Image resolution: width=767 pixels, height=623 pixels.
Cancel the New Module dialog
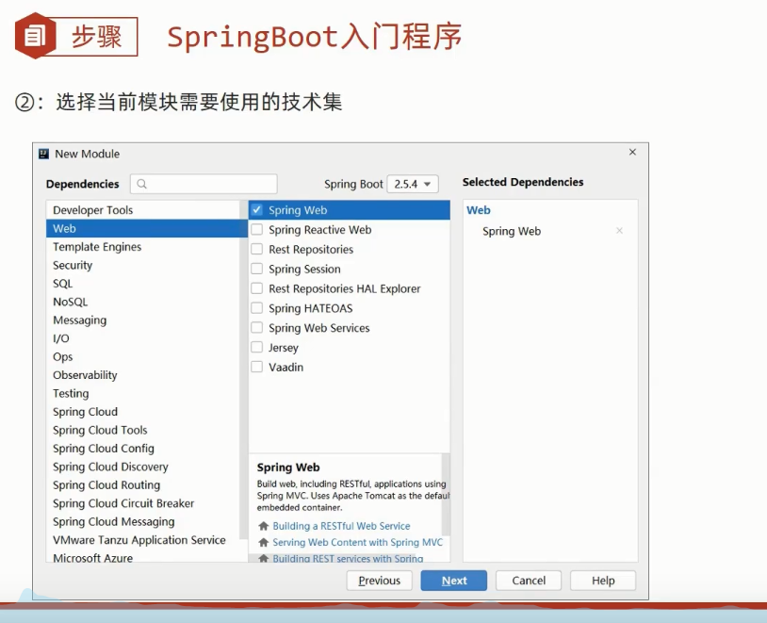coord(529,581)
